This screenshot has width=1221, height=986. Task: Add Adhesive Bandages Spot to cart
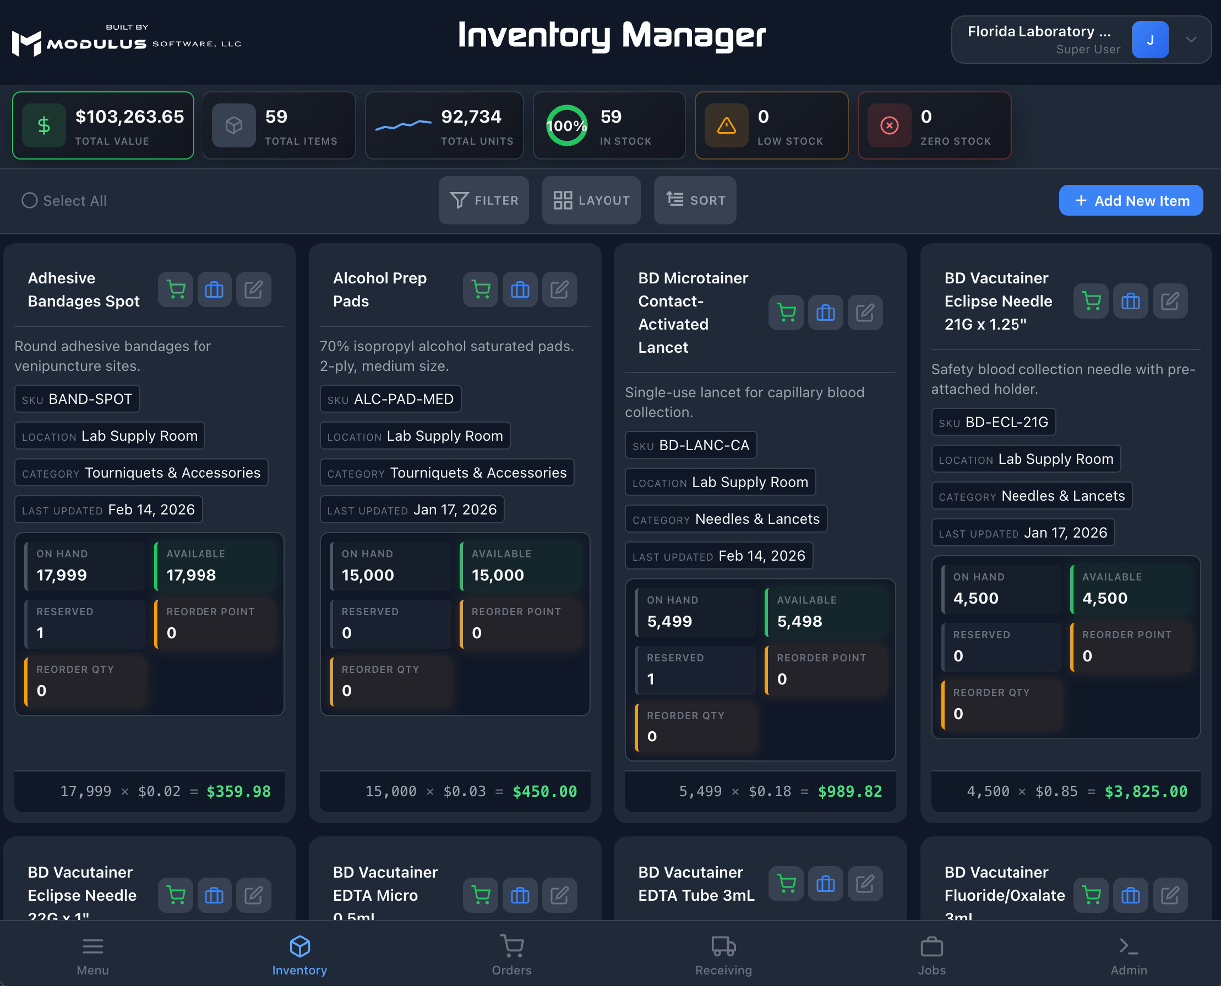[x=176, y=290]
